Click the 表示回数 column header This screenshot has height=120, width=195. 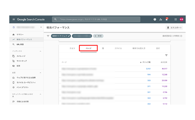(x=164, y=62)
